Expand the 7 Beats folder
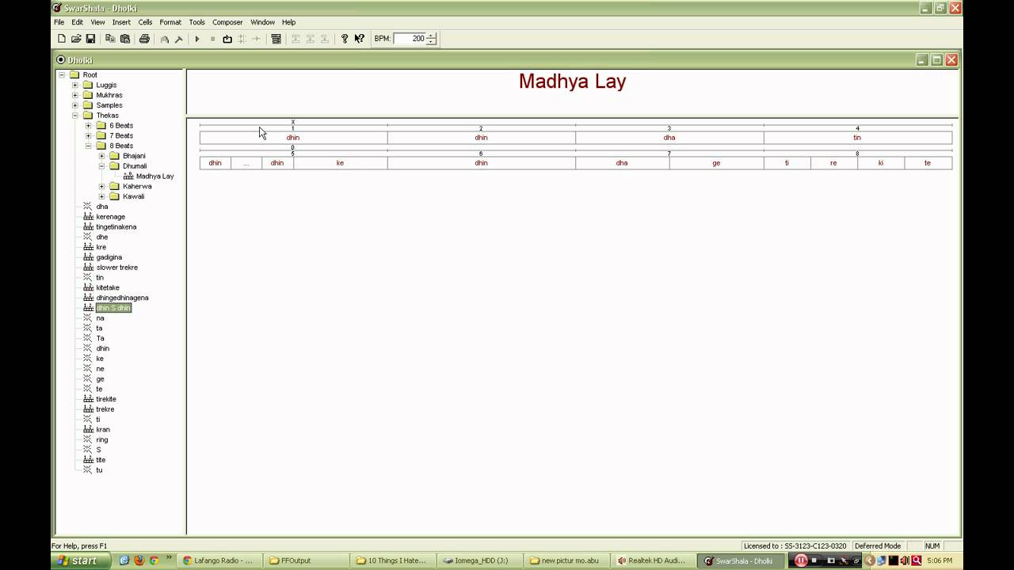1014x570 pixels. click(89, 136)
